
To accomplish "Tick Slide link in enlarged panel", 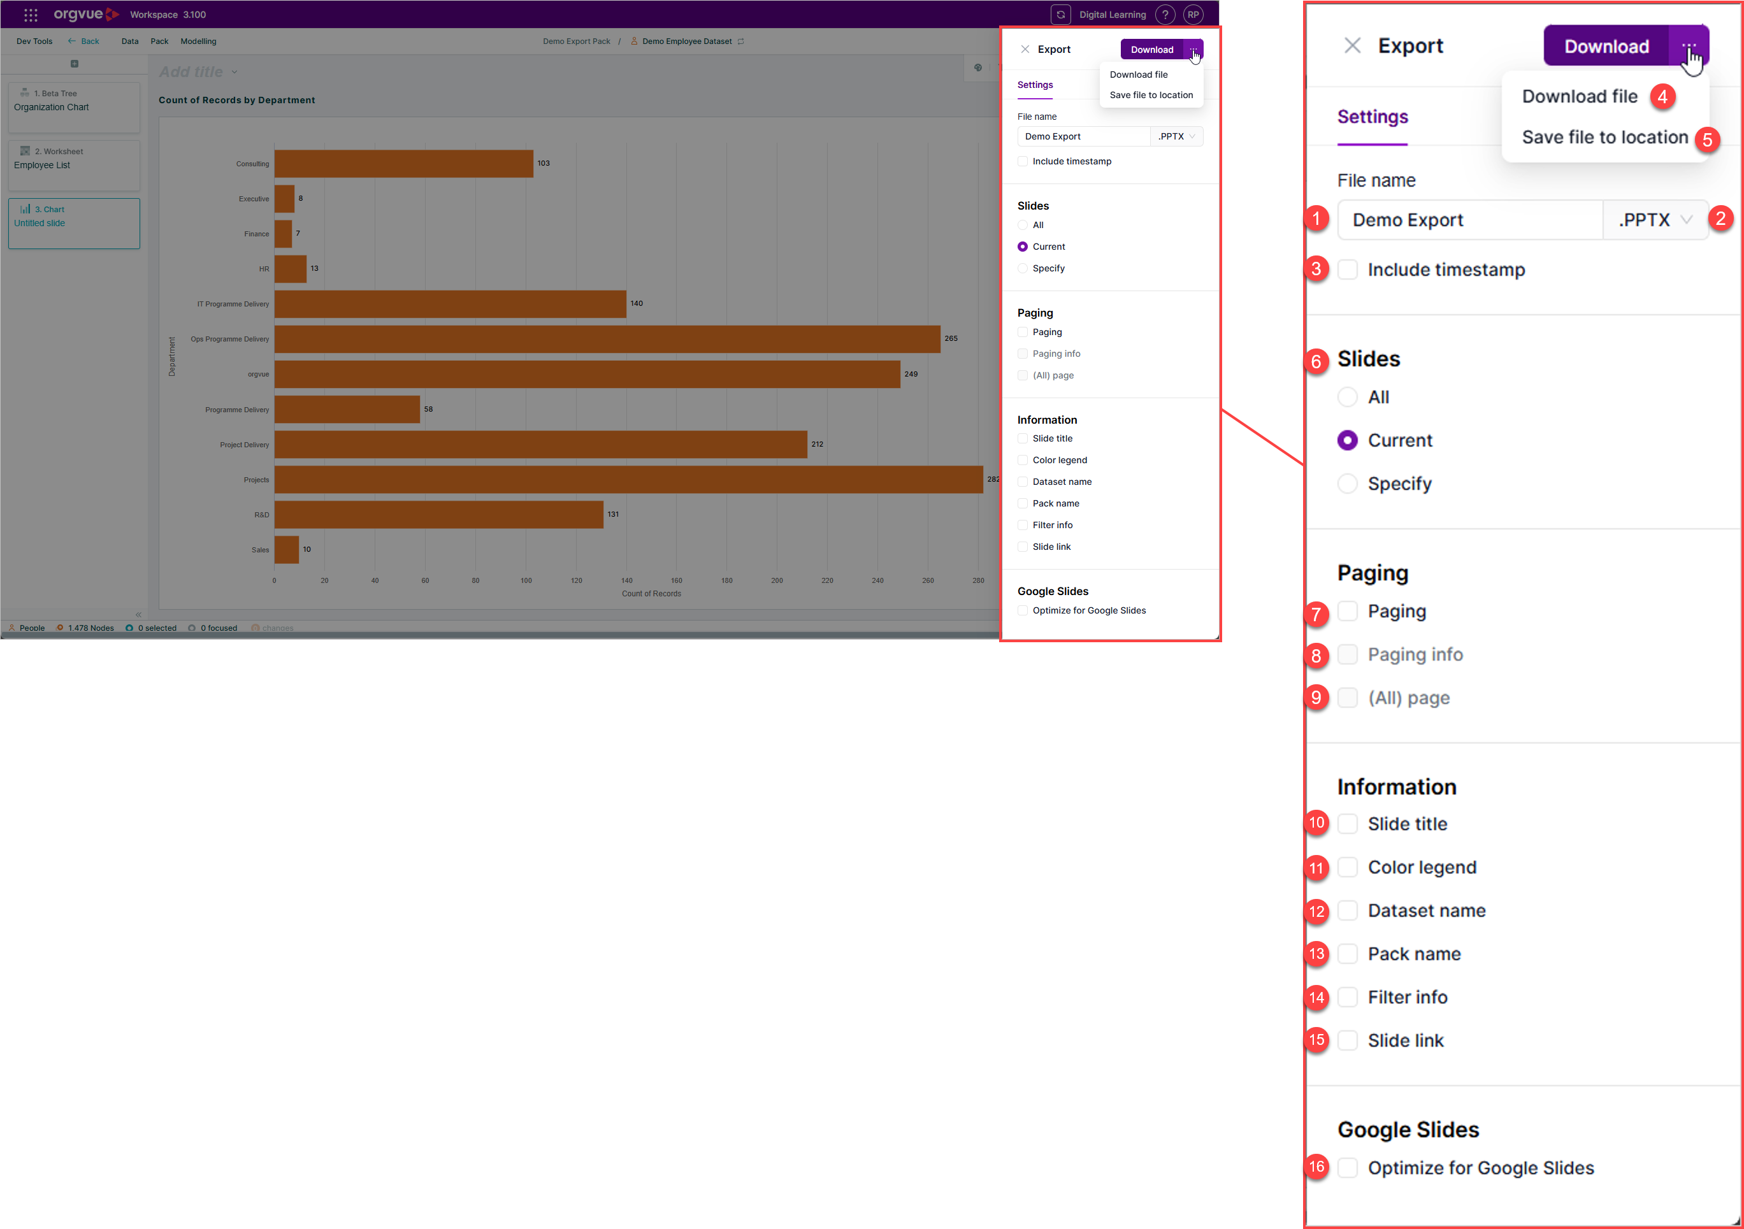I will point(1348,1040).
